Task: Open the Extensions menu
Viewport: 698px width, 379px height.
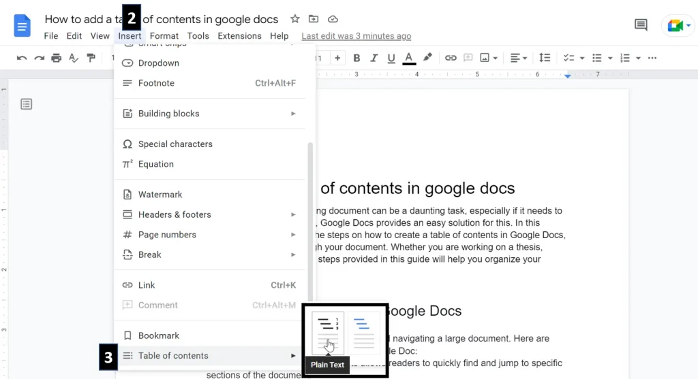Action: click(x=239, y=36)
